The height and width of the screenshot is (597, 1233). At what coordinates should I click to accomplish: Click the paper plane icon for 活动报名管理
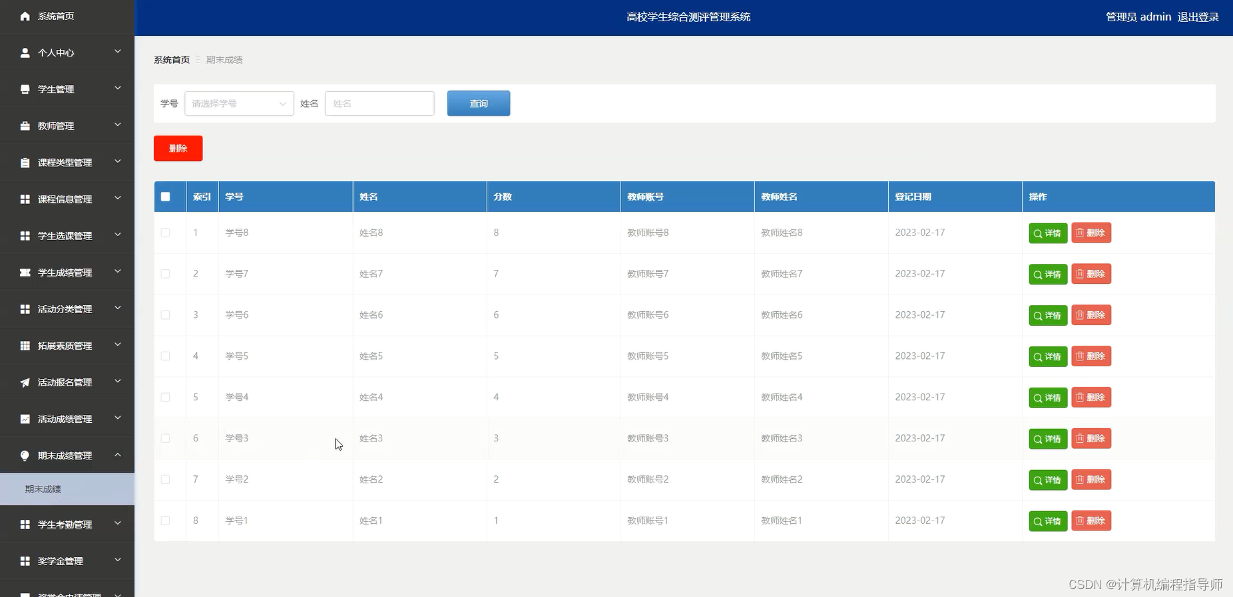coord(25,382)
